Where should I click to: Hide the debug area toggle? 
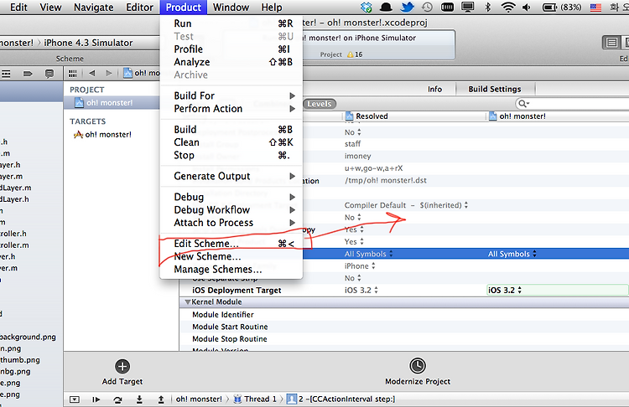tap(75, 399)
